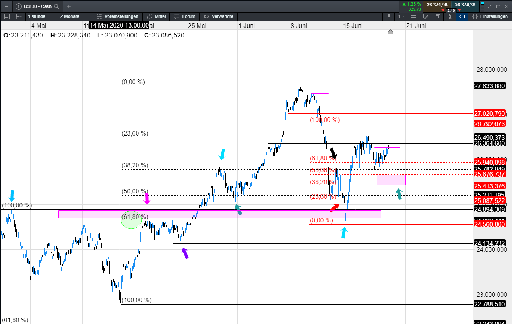The height and width of the screenshot is (324, 512).
Task: Click the 15 Juni date label
Action: 353,26
